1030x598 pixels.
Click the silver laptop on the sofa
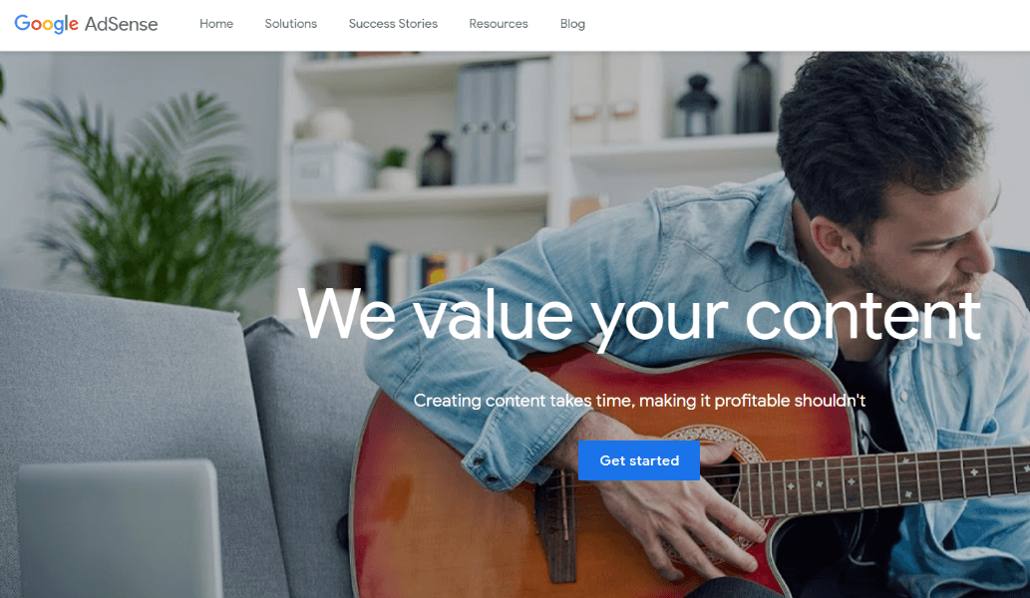121,528
